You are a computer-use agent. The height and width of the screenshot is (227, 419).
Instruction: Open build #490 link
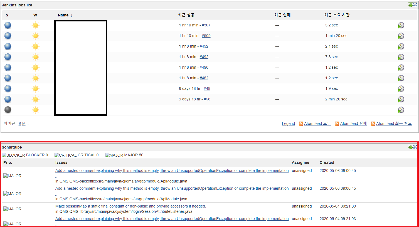coord(204,67)
